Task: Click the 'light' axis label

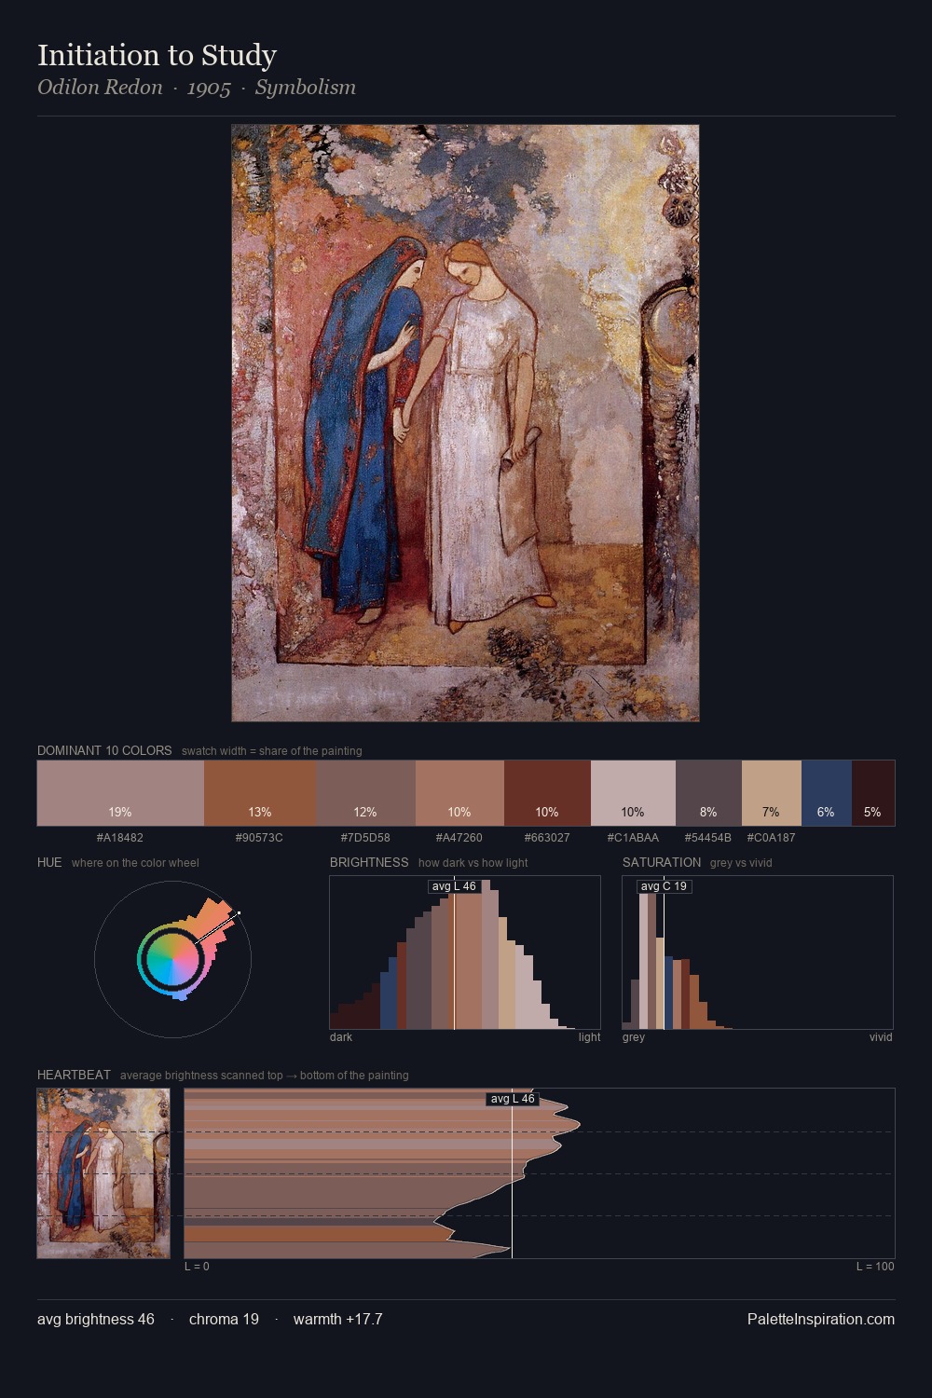Action: pos(589,1037)
